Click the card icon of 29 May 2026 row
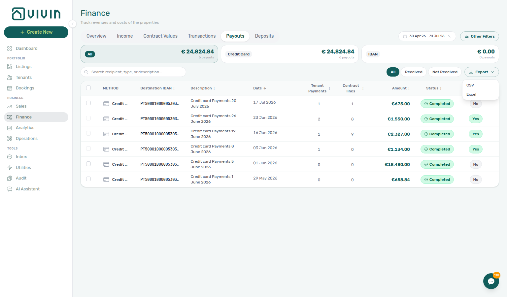Viewport: 507px width, 297px height. pos(106,180)
